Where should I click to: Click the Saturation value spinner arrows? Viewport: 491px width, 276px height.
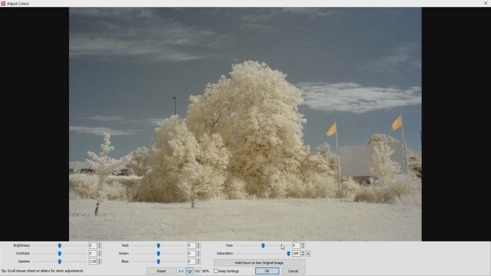pos(303,253)
